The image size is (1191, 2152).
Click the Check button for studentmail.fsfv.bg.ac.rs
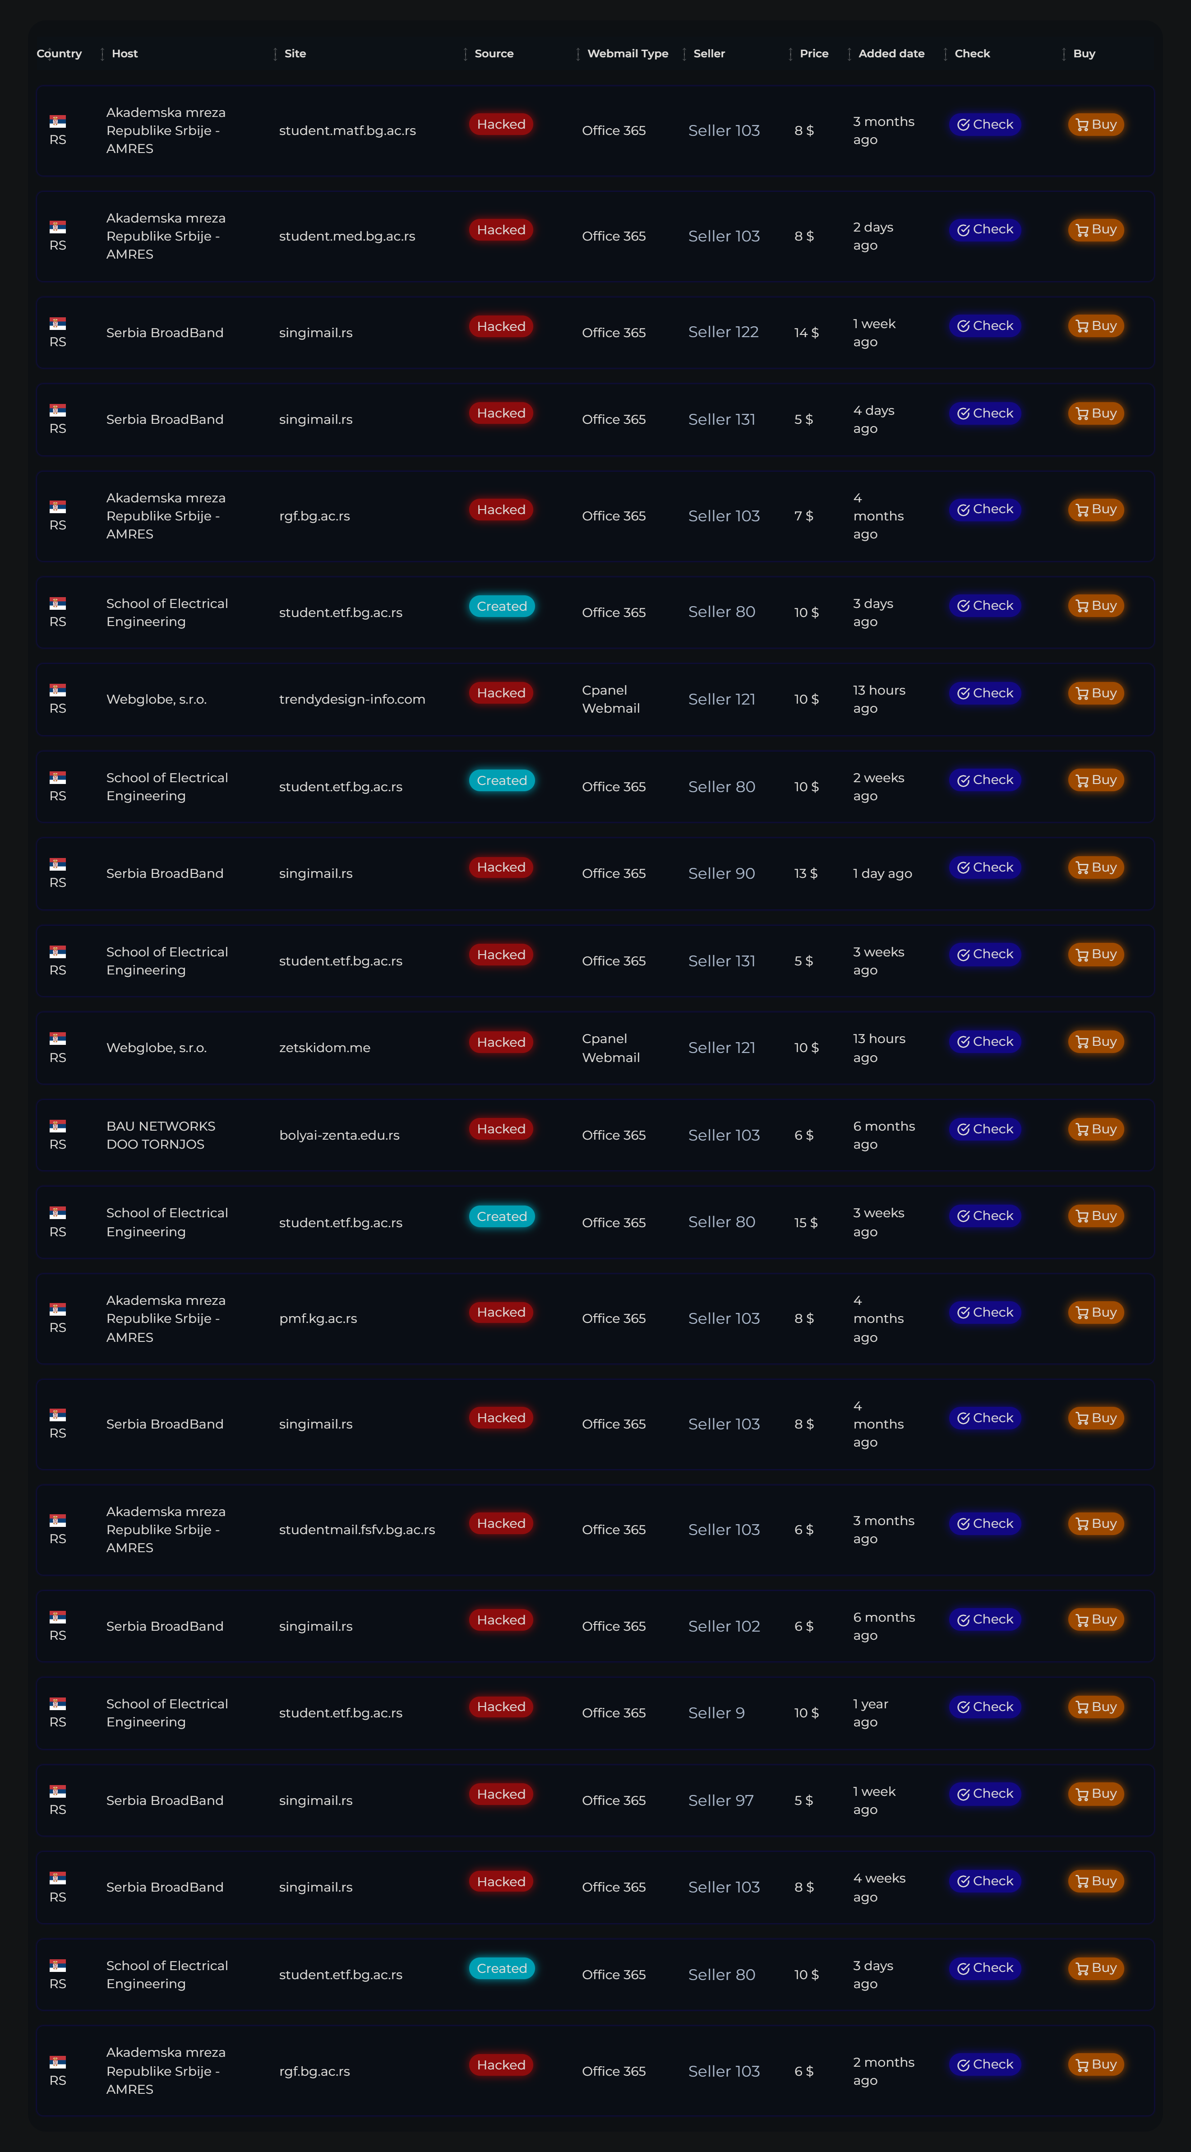pos(985,1524)
